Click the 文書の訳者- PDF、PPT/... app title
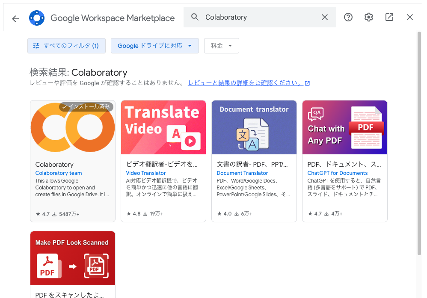The height and width of the screenshot is (298, 427). [x=252, y=164]
